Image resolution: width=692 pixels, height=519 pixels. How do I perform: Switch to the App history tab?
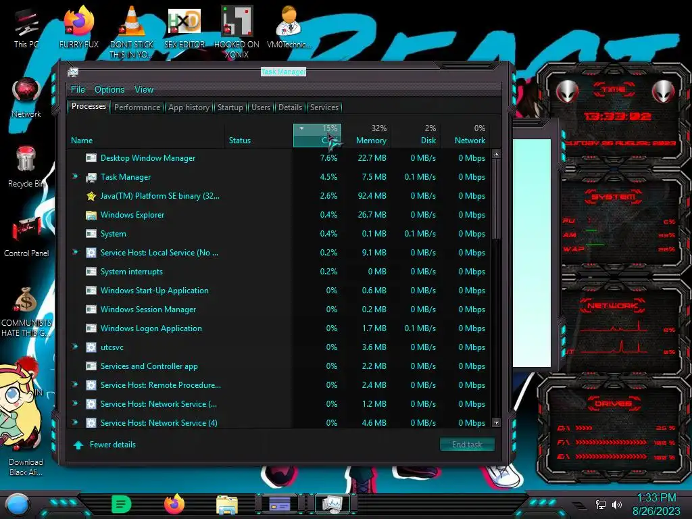click(x=189, y=107)
